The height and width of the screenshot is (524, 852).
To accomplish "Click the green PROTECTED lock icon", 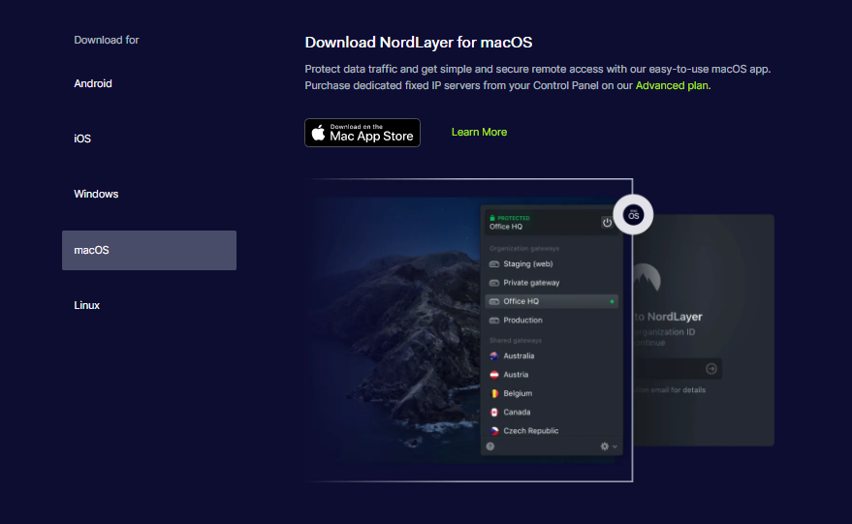I will point(492,218).
